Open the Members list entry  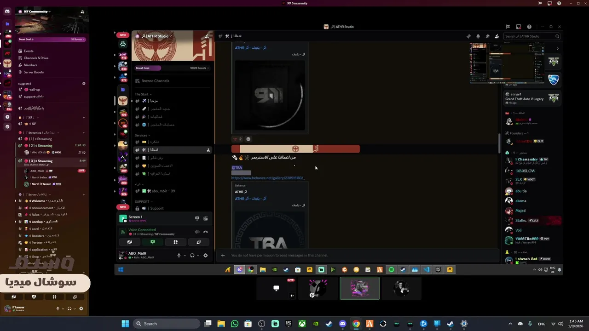tap(30, 65)
